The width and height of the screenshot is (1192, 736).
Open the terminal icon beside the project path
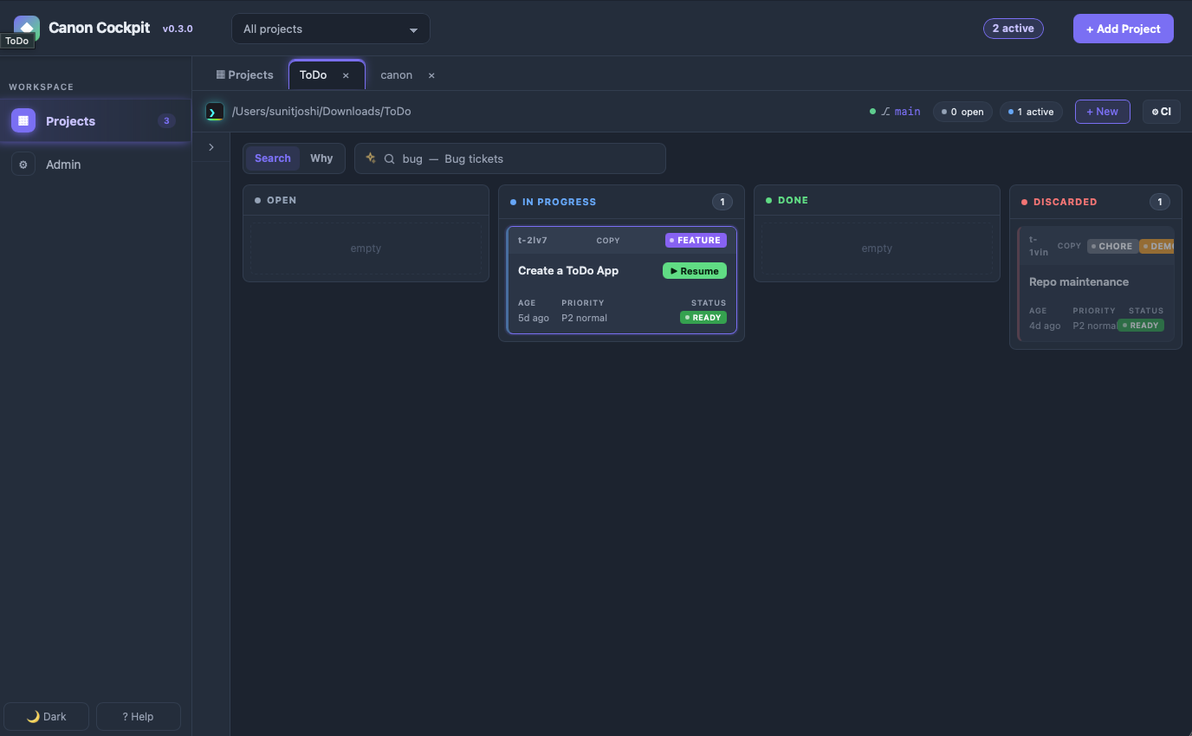[215, 112]
